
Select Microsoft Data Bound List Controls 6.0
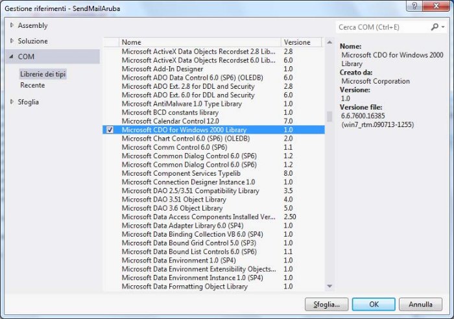coord(213,252)
